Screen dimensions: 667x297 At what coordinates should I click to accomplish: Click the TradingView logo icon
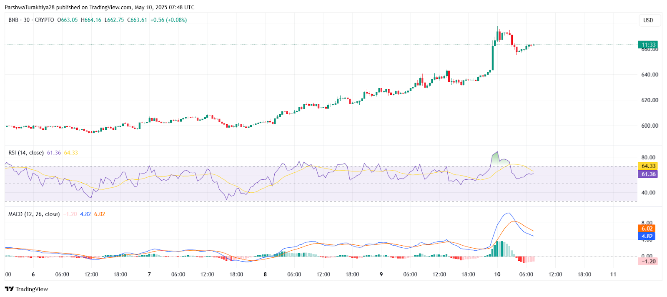(9, 289)
